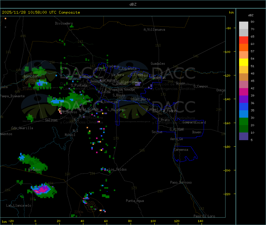Click the -20 tick on the x-axis
This screenshot has height=225, width=266.
tap(11, 221)
